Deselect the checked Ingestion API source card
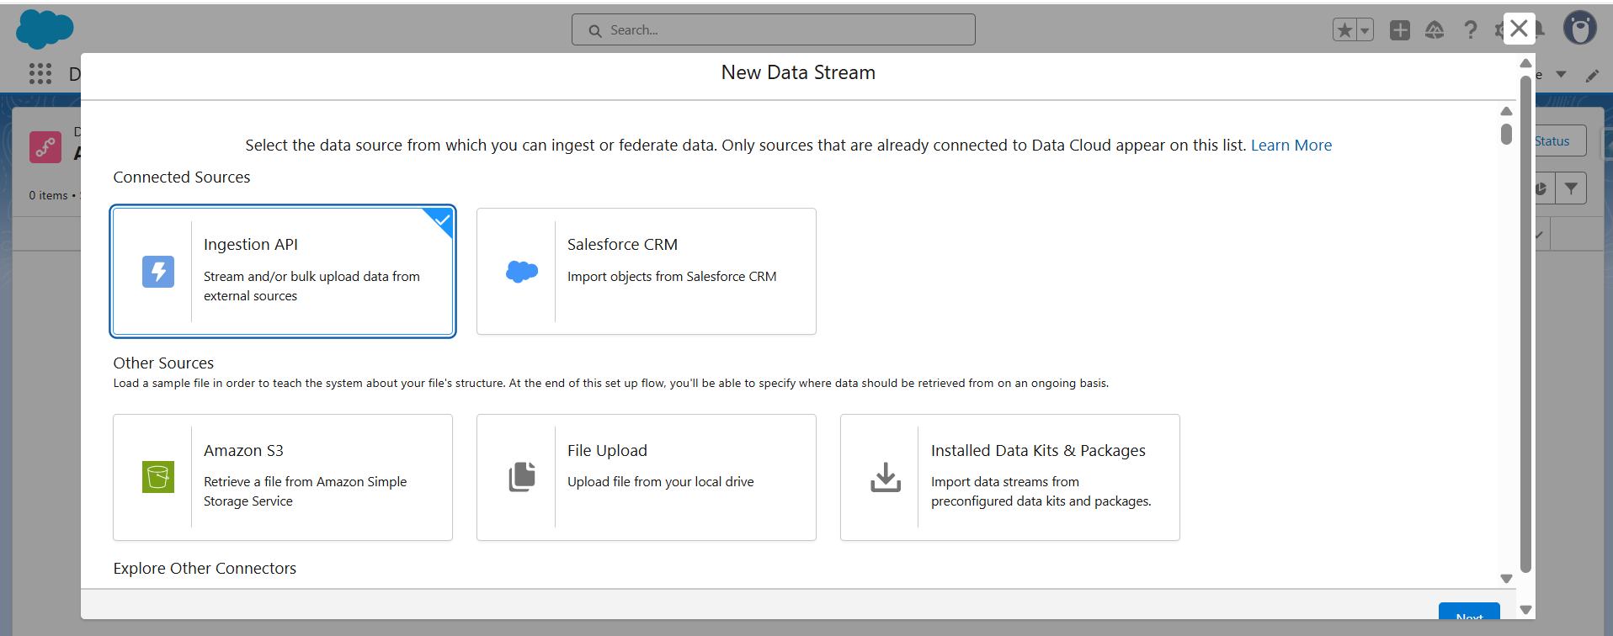1613x636 pixels. coord(283,271)
